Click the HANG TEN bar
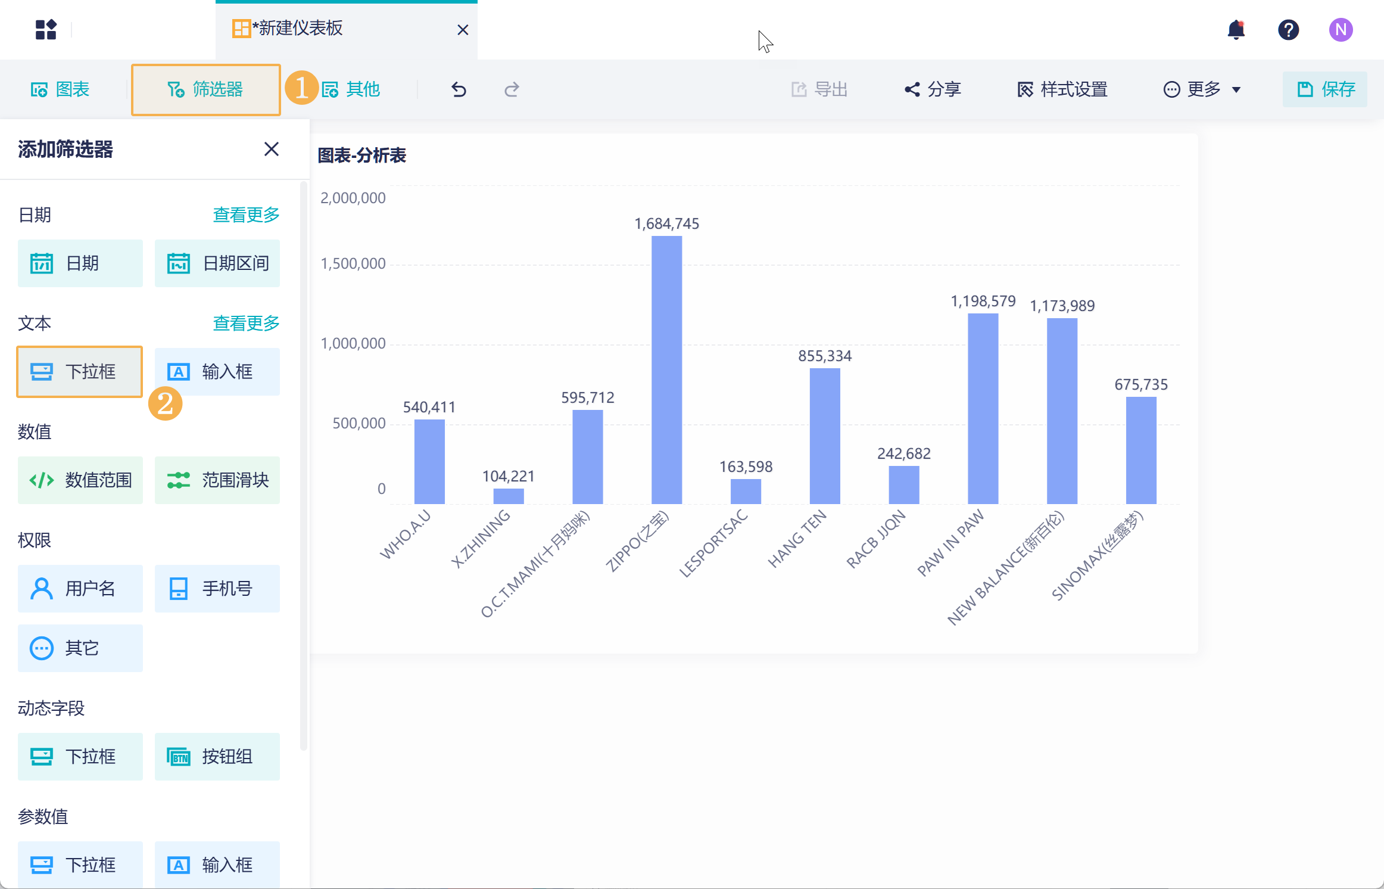 (x=825, y=436)
